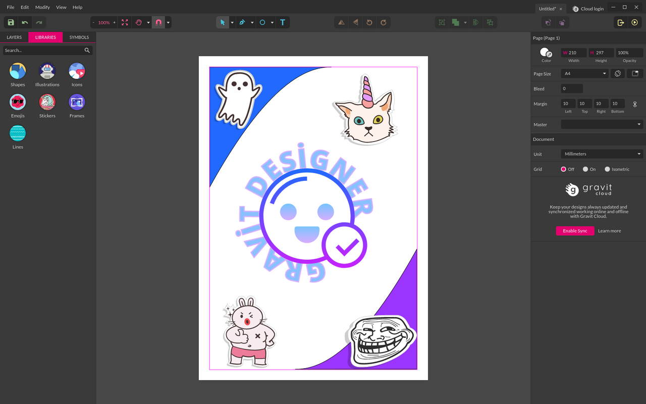Click the search magnifier icon
This screenshot has height=404, width=646.
87,50
